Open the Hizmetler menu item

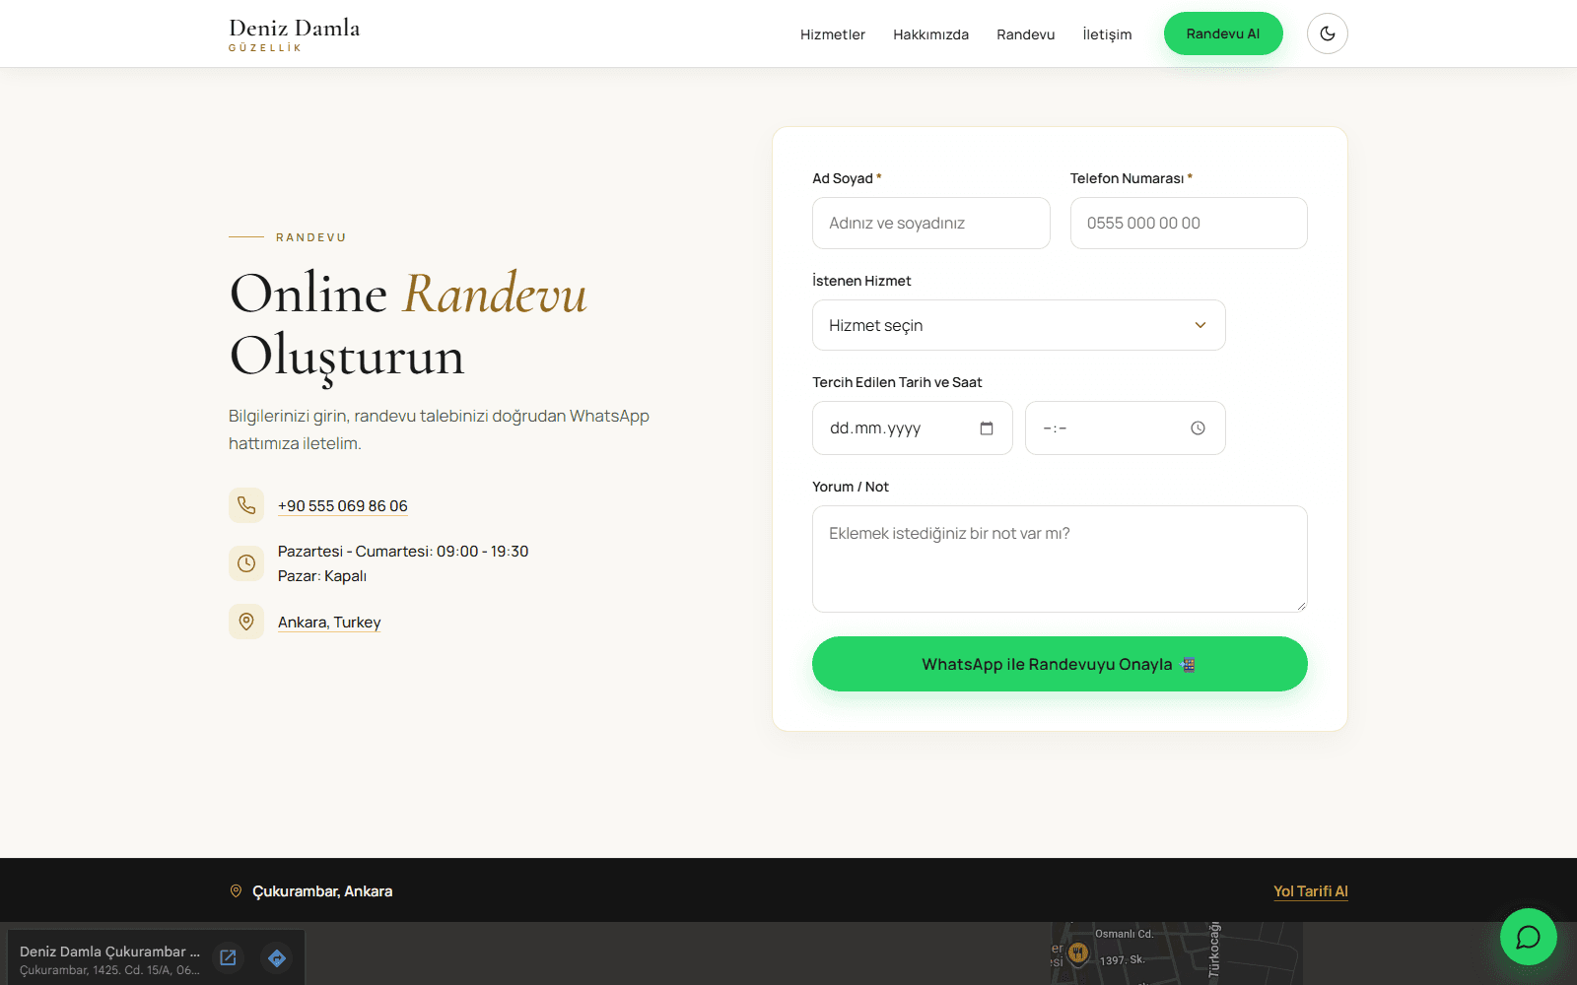click(832, 34)
